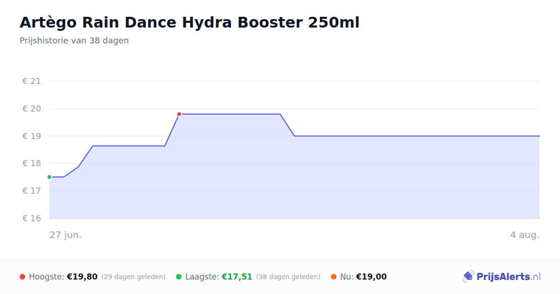Click the € 19 axis label
560x294 pixels.
(x=32, y=136)
